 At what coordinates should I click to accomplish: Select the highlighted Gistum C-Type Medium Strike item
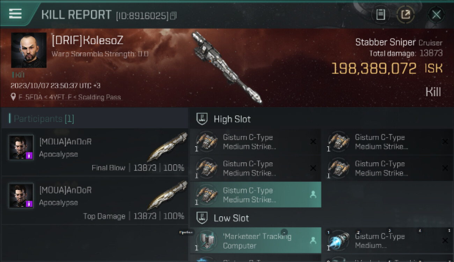tap(256, 195)
